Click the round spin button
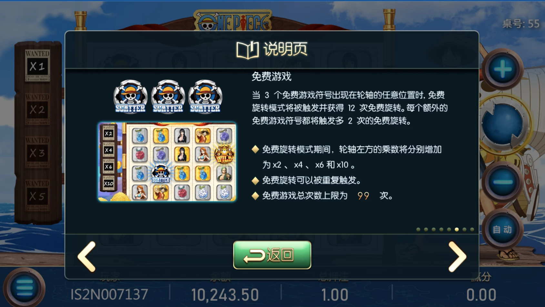 [x=502, y=124]
